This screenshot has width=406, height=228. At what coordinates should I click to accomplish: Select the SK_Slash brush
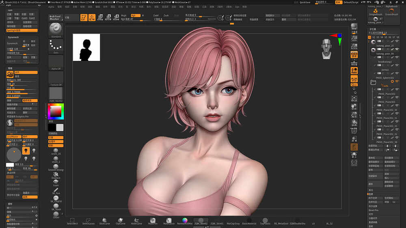56,207
